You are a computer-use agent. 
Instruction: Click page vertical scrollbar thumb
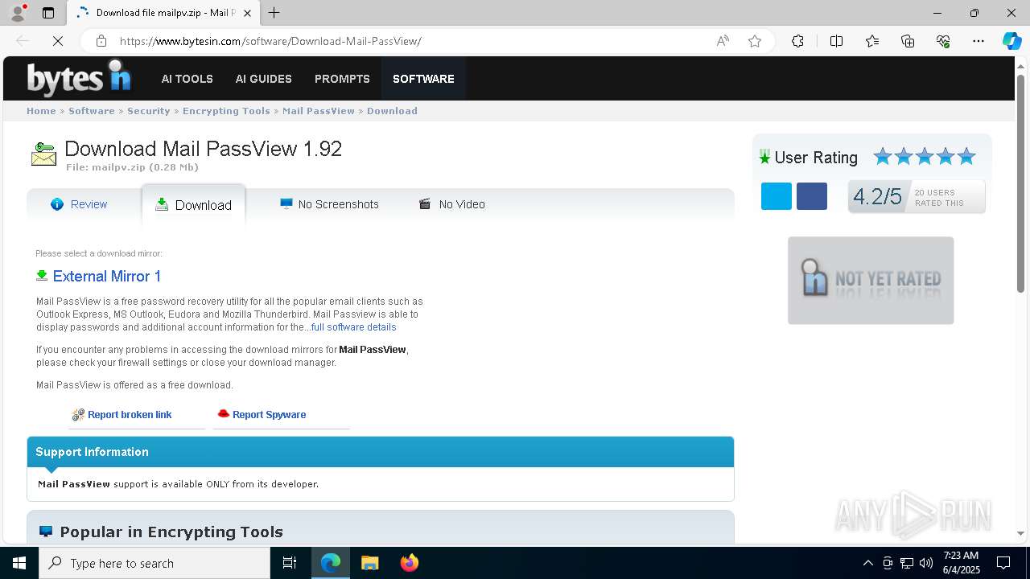coord(1021,185)
